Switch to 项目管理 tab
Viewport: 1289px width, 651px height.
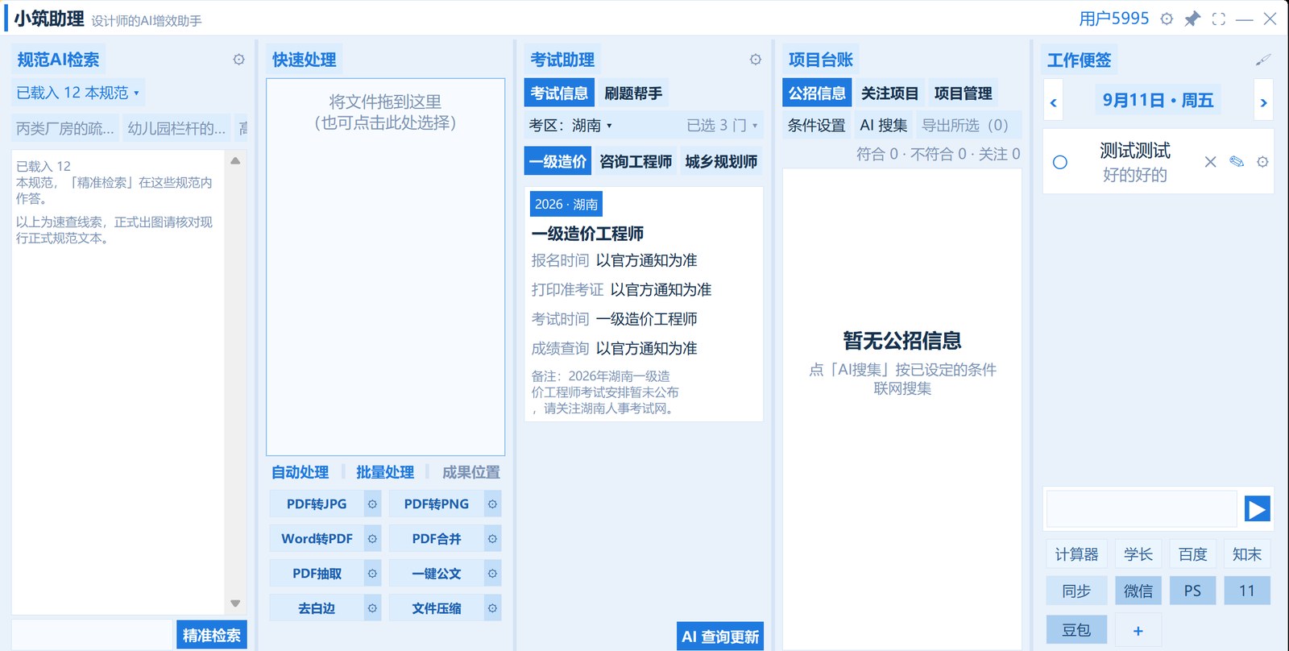click(964, 93)
